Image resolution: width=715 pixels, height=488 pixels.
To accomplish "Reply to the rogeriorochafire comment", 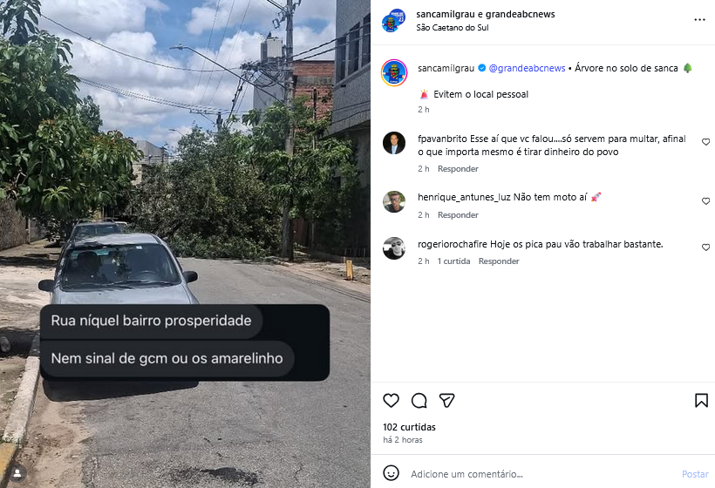I will 499,261.
